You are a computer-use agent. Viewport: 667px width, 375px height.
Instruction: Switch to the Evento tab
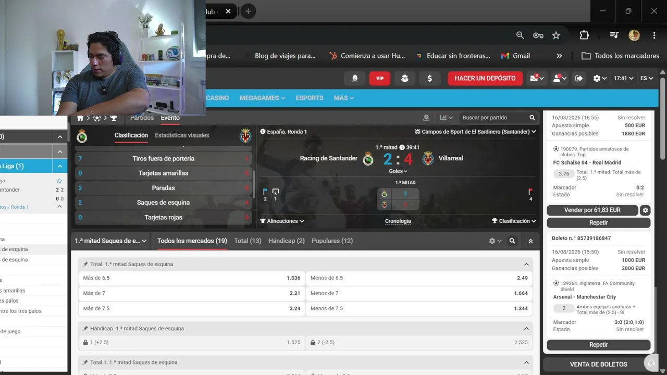tap(170, 118)
